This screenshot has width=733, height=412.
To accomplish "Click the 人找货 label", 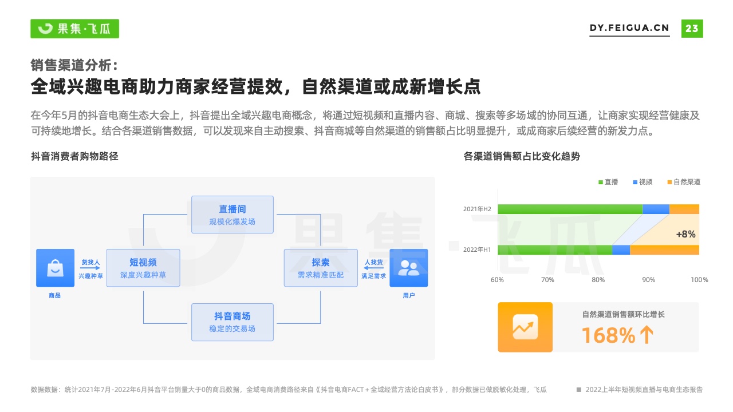I will click(x=373, y=262).
